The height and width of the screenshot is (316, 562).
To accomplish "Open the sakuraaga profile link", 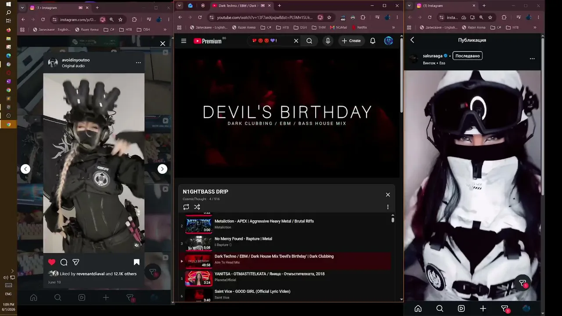I will [x=432, y=56].
